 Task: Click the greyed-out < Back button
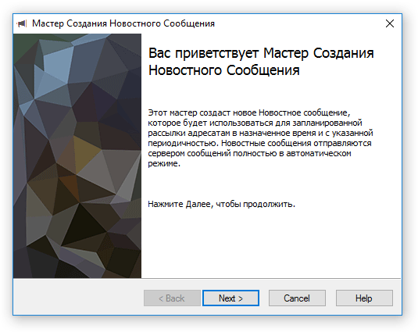[x=172, y=298]
